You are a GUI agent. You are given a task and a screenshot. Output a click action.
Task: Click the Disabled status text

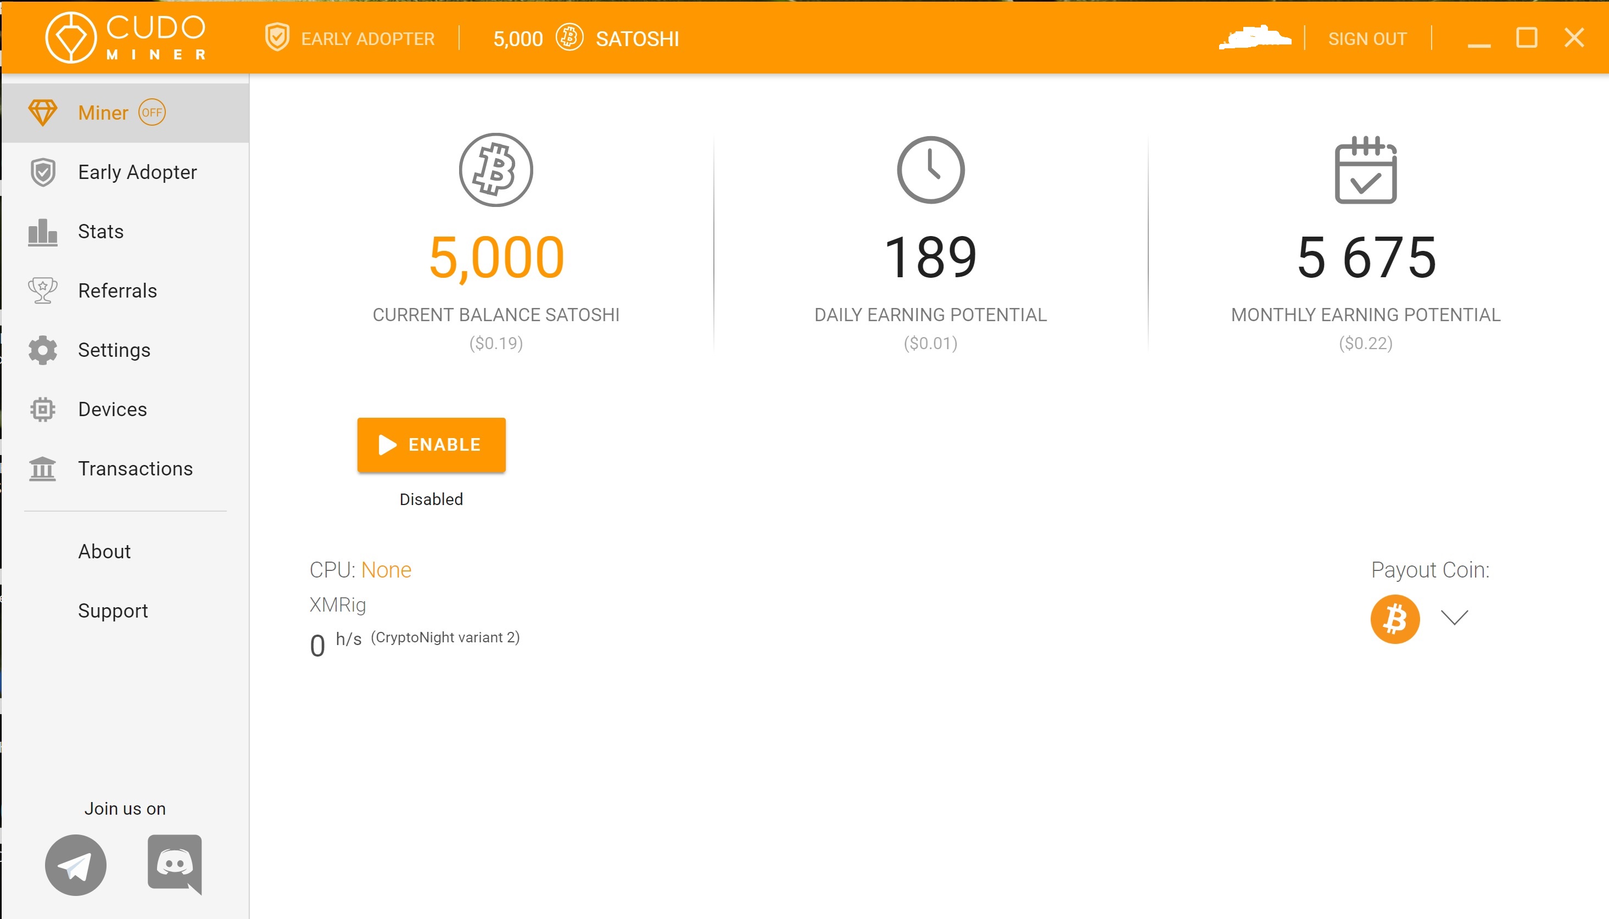tap(431, 499)
